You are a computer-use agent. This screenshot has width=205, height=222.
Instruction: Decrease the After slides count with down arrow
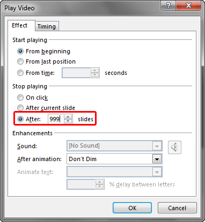pyautogui.click(x=68, y=121)
